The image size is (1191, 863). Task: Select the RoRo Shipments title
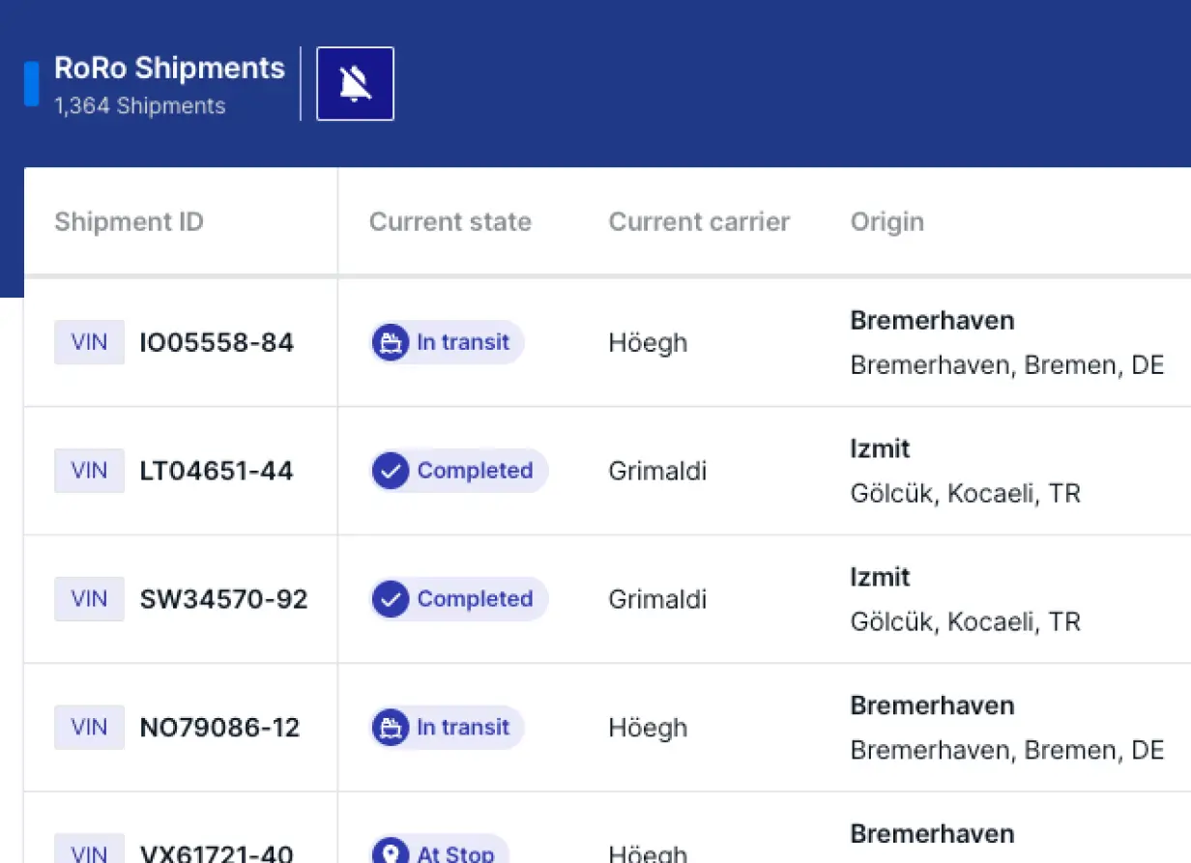point(170,68)
